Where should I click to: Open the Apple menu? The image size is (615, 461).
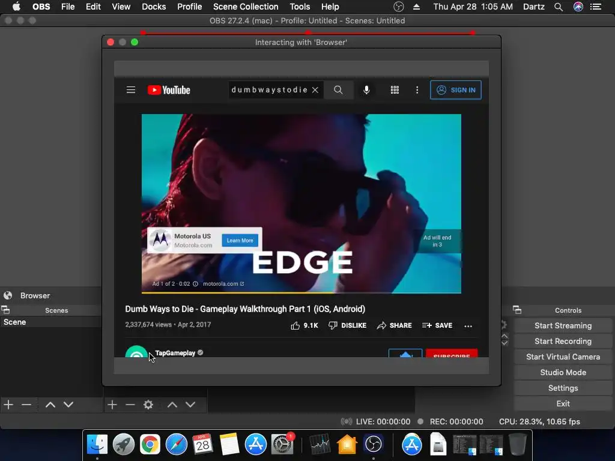pos(16,7)
